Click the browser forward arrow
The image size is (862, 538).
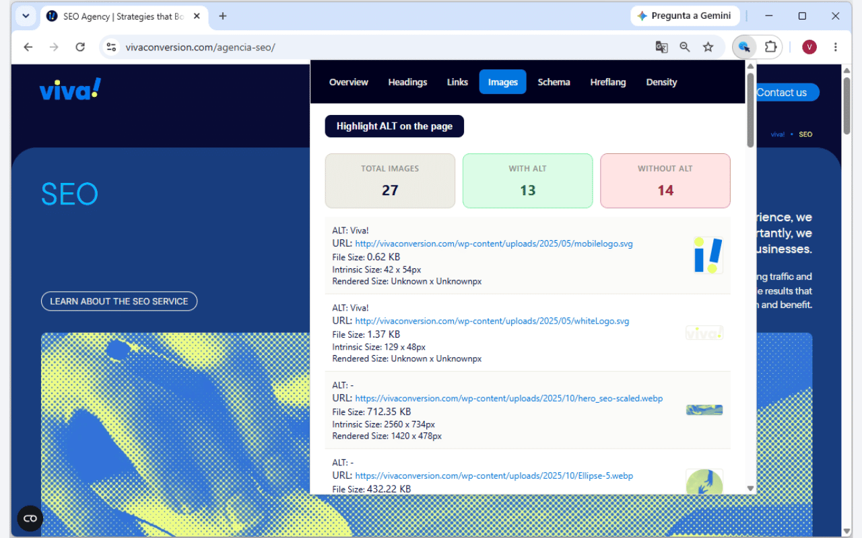coord(54,47)
